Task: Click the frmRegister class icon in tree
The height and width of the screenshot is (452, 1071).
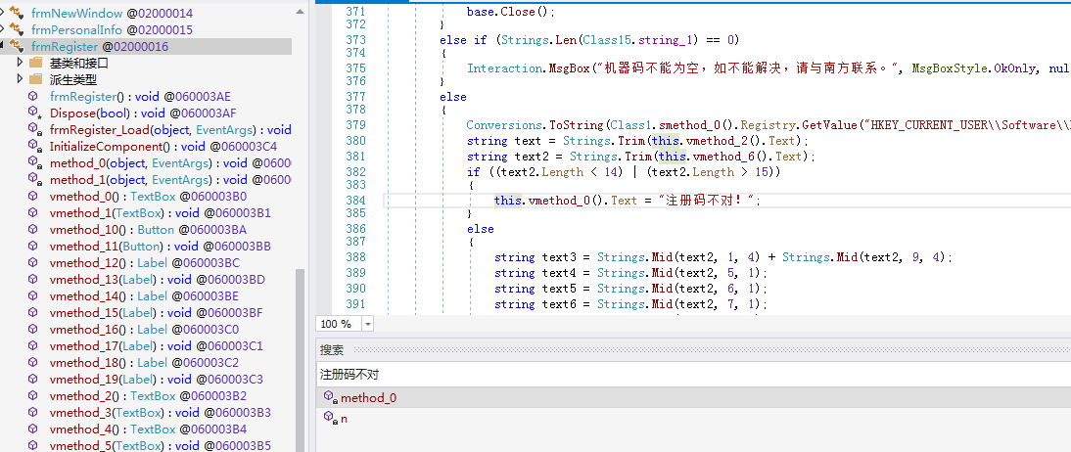Action: [x=17, y=46]
